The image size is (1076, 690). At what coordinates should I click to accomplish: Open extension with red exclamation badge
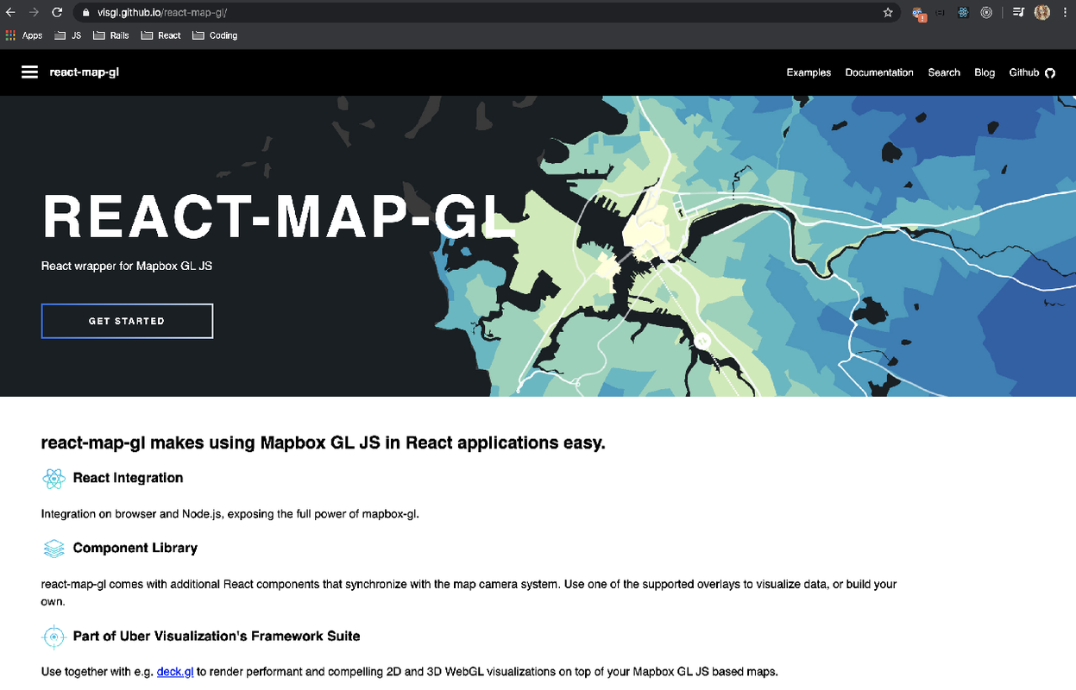pos(919,14)
